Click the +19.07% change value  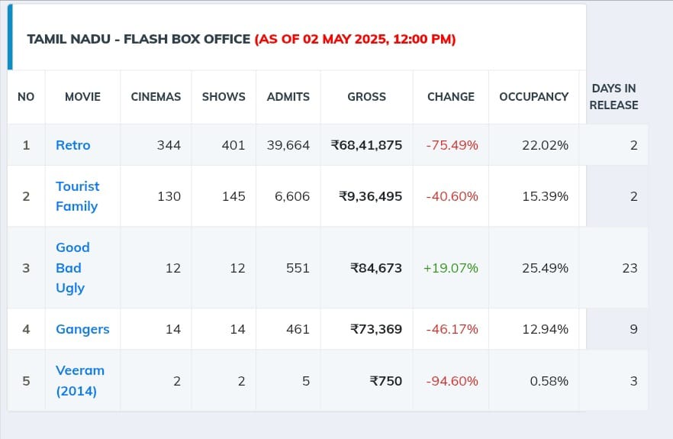(x=451, y=268)
